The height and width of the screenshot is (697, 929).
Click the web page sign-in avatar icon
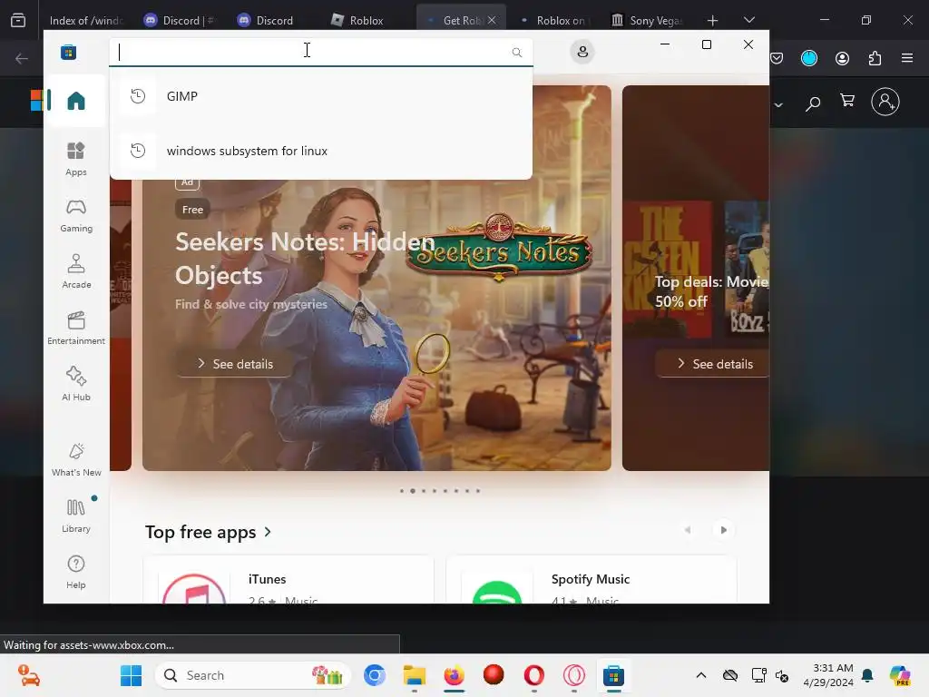[x=885, y=102]
